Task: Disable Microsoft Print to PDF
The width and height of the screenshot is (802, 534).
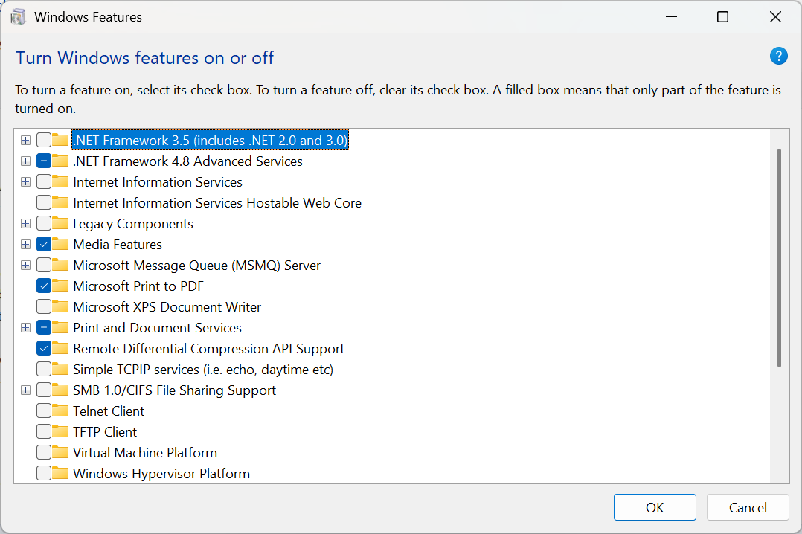Action: [x=45, y=286]
